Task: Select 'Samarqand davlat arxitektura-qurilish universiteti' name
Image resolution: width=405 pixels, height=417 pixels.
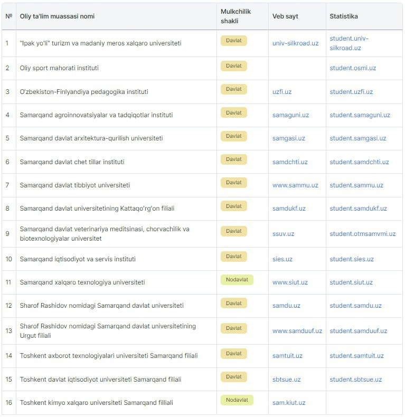Action: tap(91, 138)
